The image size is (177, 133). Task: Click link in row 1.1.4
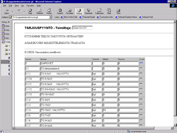coord(141,109)
